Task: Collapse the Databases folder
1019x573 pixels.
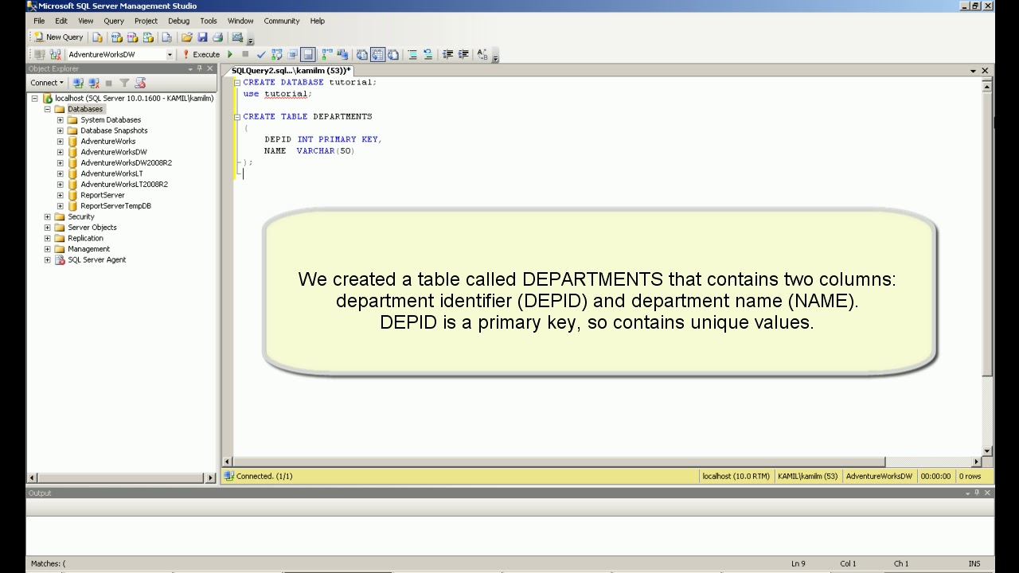Action: point(48,109)
